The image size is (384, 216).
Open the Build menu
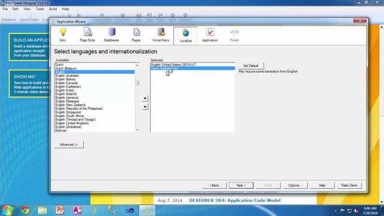click(53, 9)
